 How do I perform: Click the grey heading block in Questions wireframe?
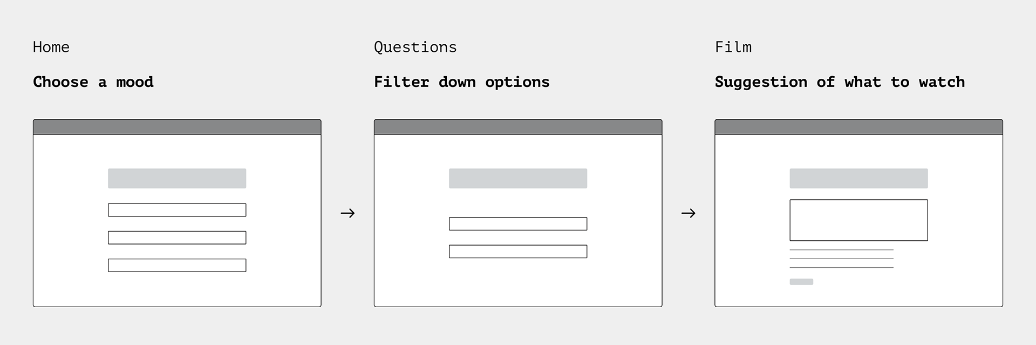coord(518,179)
